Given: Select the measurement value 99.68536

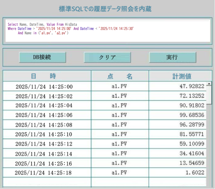Looking at the screenshot, I should pos(192,115).
